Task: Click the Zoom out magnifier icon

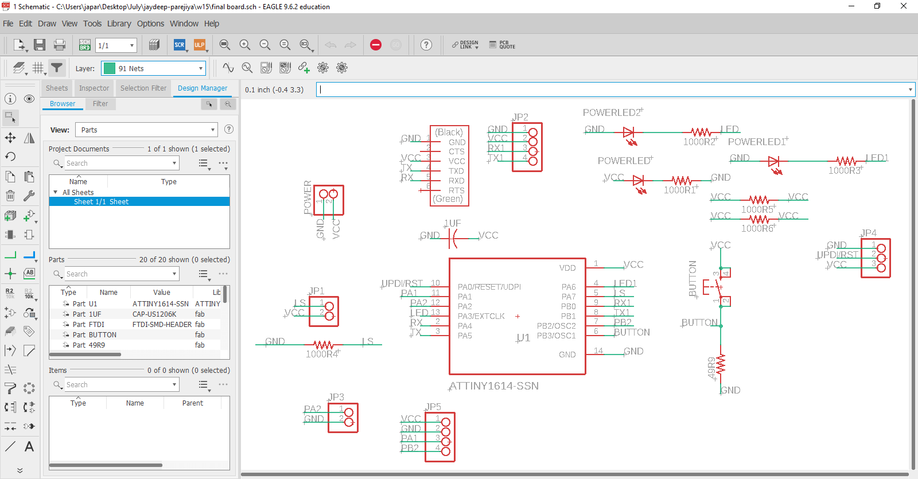Action: click(x=264, y=45)
